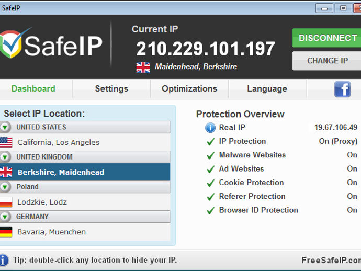
Task: Click the UNITED STATES header label
Action: coord(41,127)
